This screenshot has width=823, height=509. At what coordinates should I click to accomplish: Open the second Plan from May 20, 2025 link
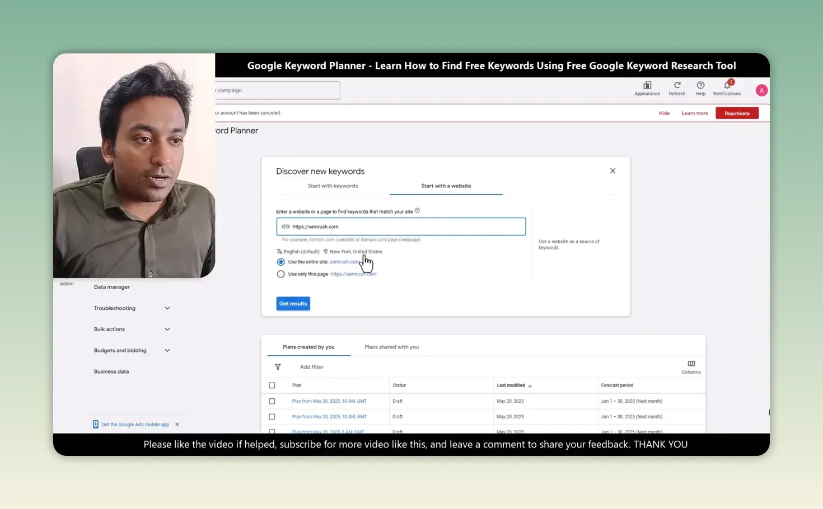[x=329, y=417]
